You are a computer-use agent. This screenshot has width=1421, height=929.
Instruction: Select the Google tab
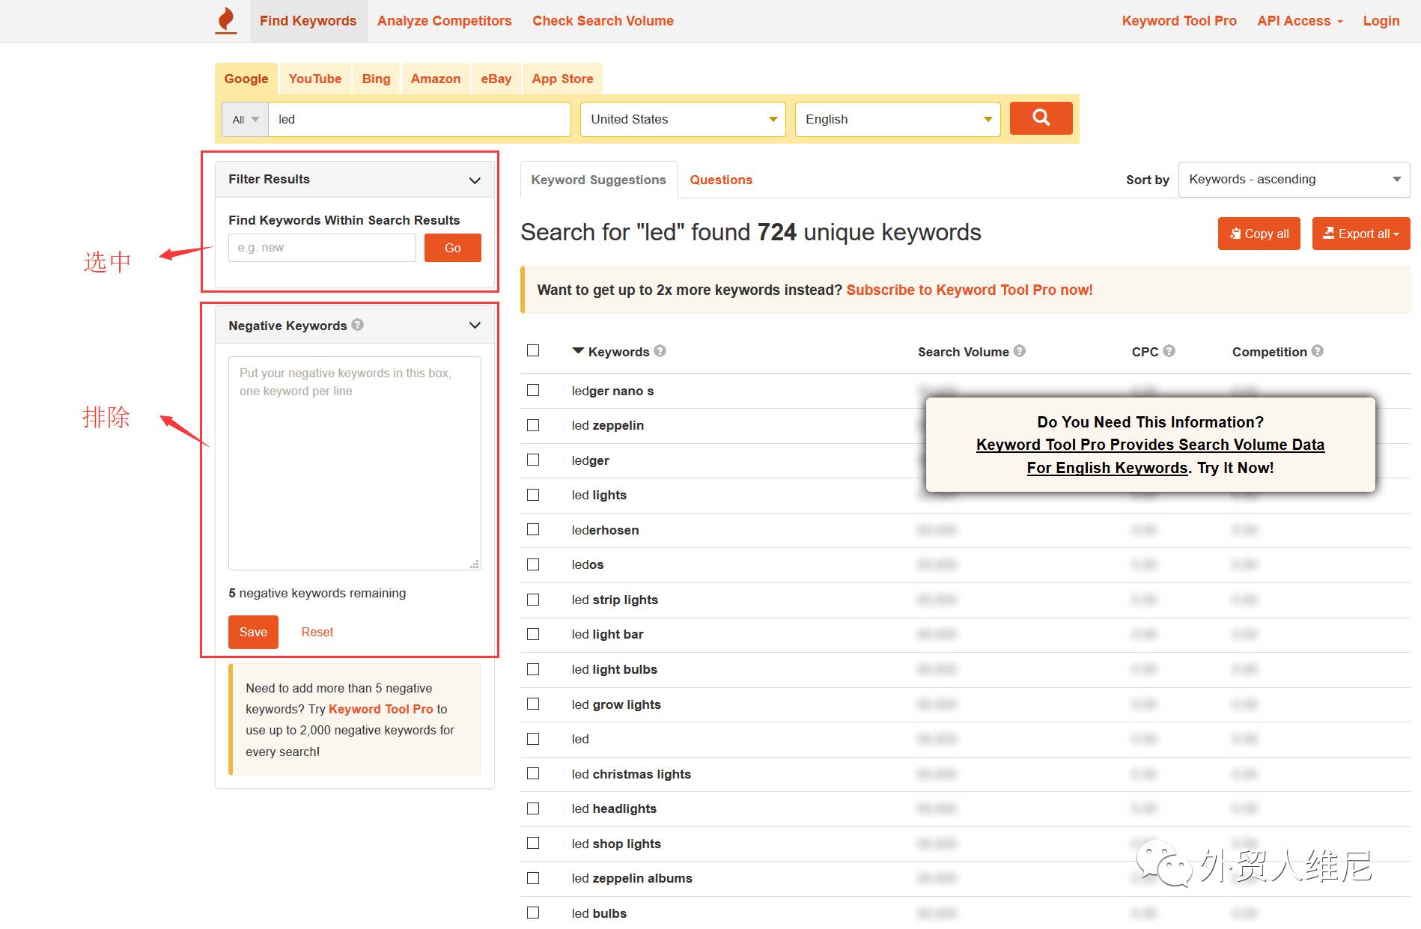246,79
